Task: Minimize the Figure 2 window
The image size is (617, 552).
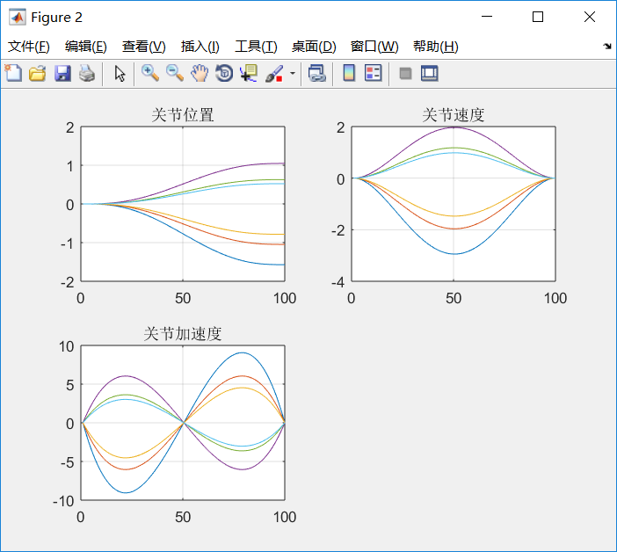Action: pos(487,17)
